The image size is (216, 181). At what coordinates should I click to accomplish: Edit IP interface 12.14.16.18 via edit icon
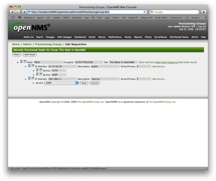tap(33, 66)
